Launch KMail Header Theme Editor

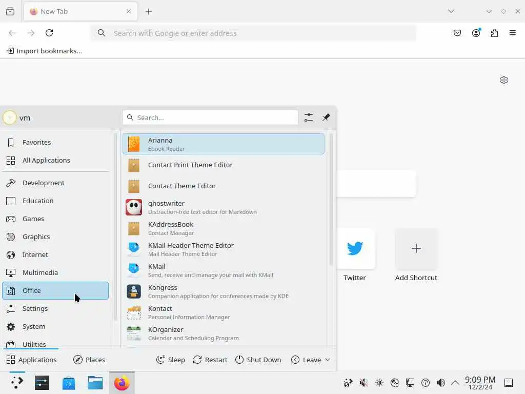point(224,249)
